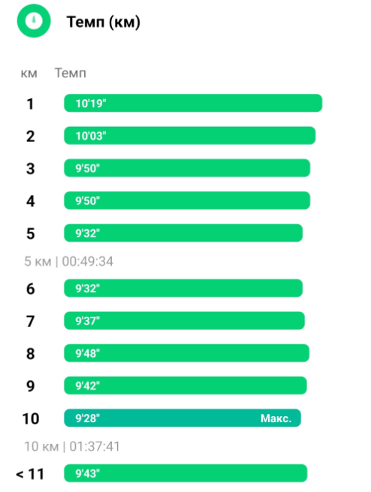Tap the green pace icon in the header

(x=34, y=21)
